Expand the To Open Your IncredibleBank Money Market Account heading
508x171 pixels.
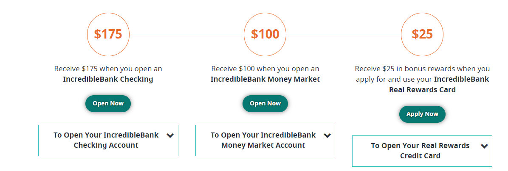(x=265, y=141)
